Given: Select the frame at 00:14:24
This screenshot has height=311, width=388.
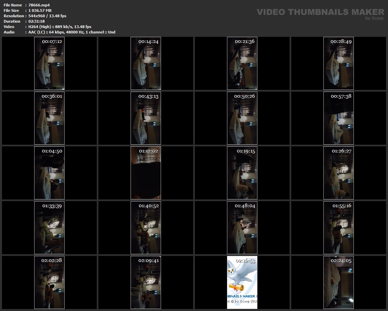Looking at the screenshot, I should [146, 64].
